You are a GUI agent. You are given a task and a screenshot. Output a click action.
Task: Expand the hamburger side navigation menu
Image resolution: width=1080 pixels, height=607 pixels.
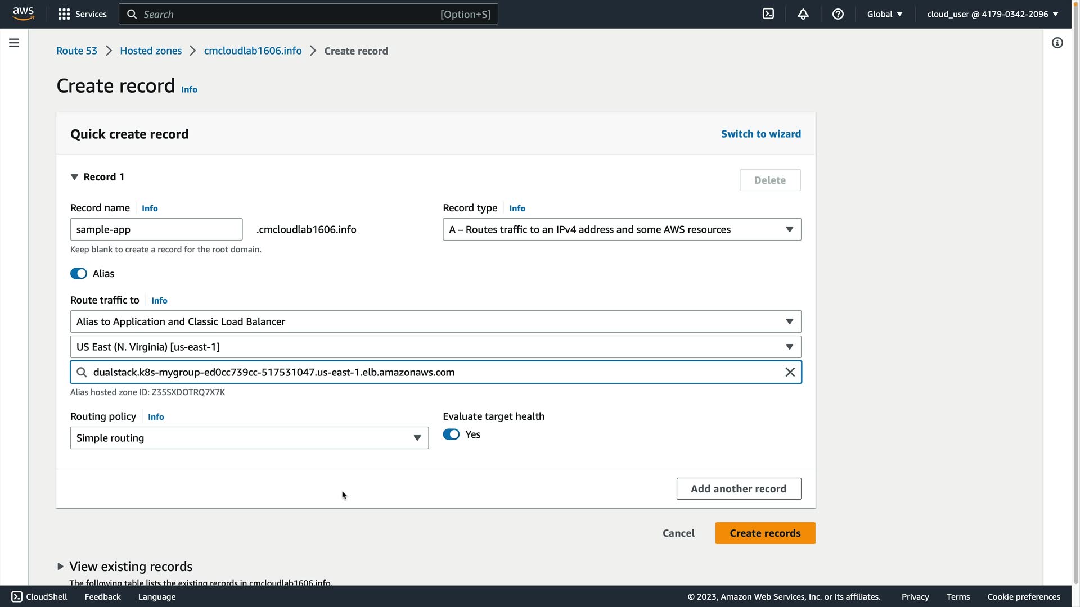(x=14, y=43)
